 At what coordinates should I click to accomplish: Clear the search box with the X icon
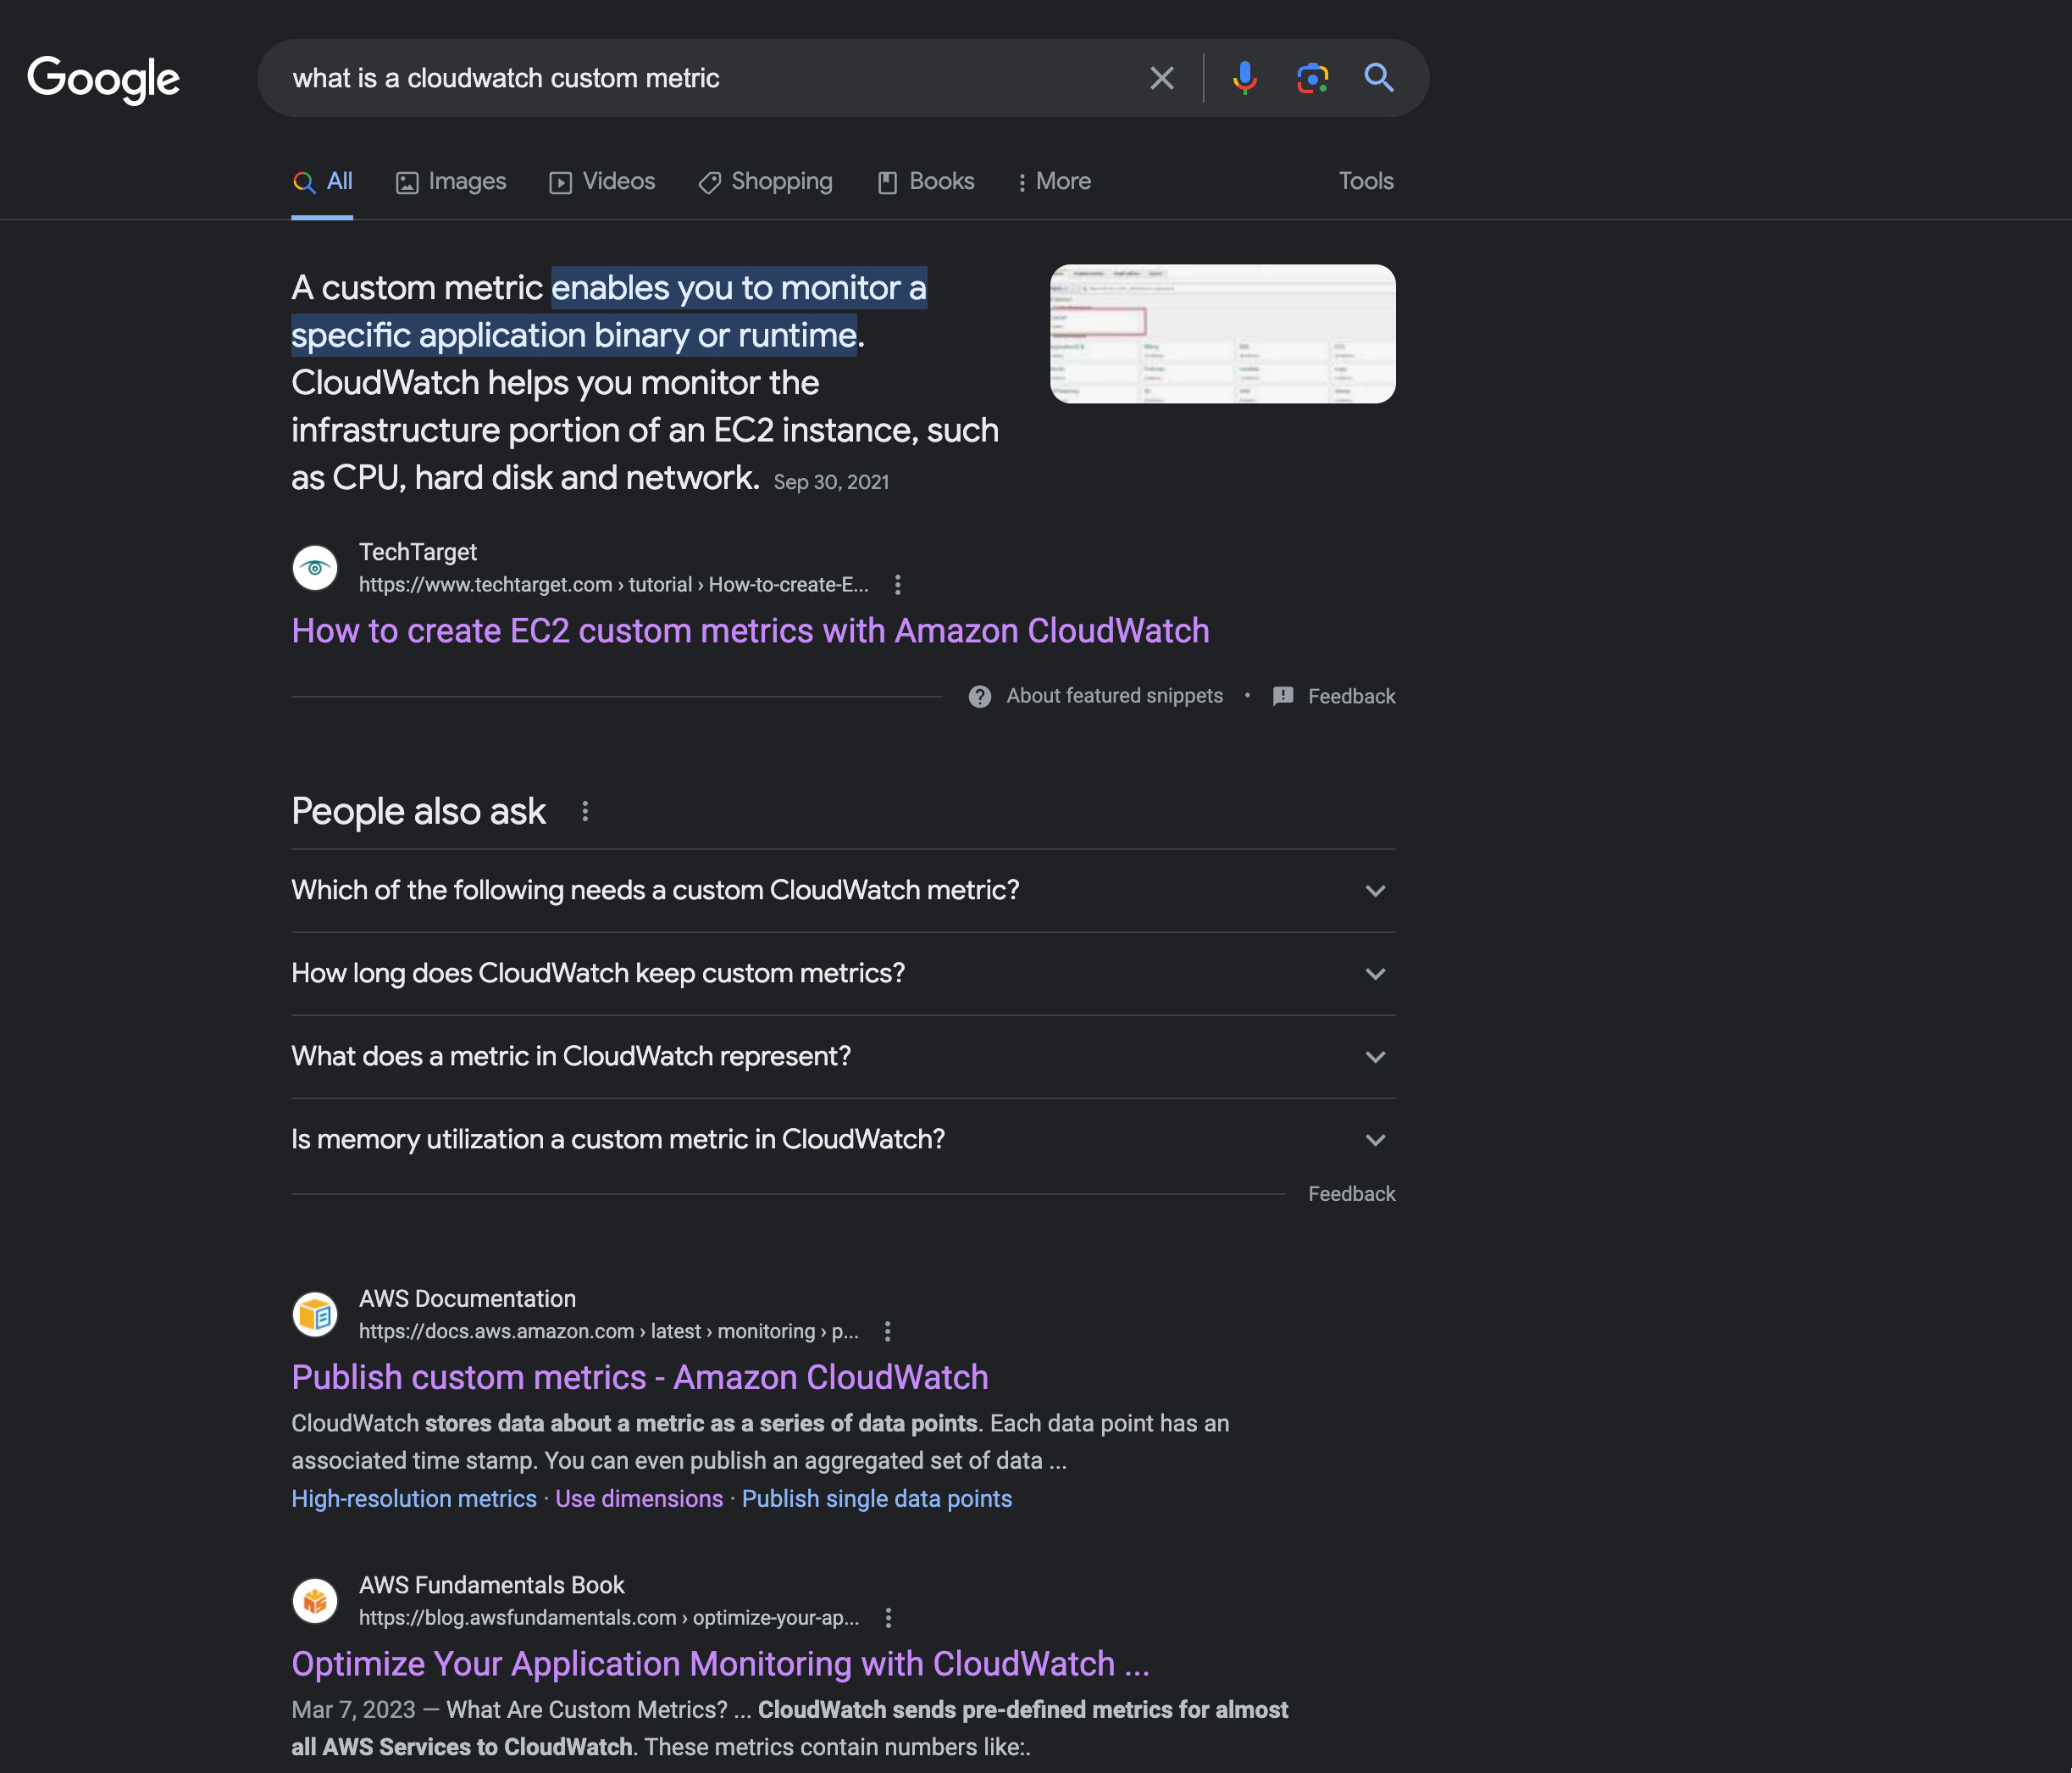tap(1161, 78)
